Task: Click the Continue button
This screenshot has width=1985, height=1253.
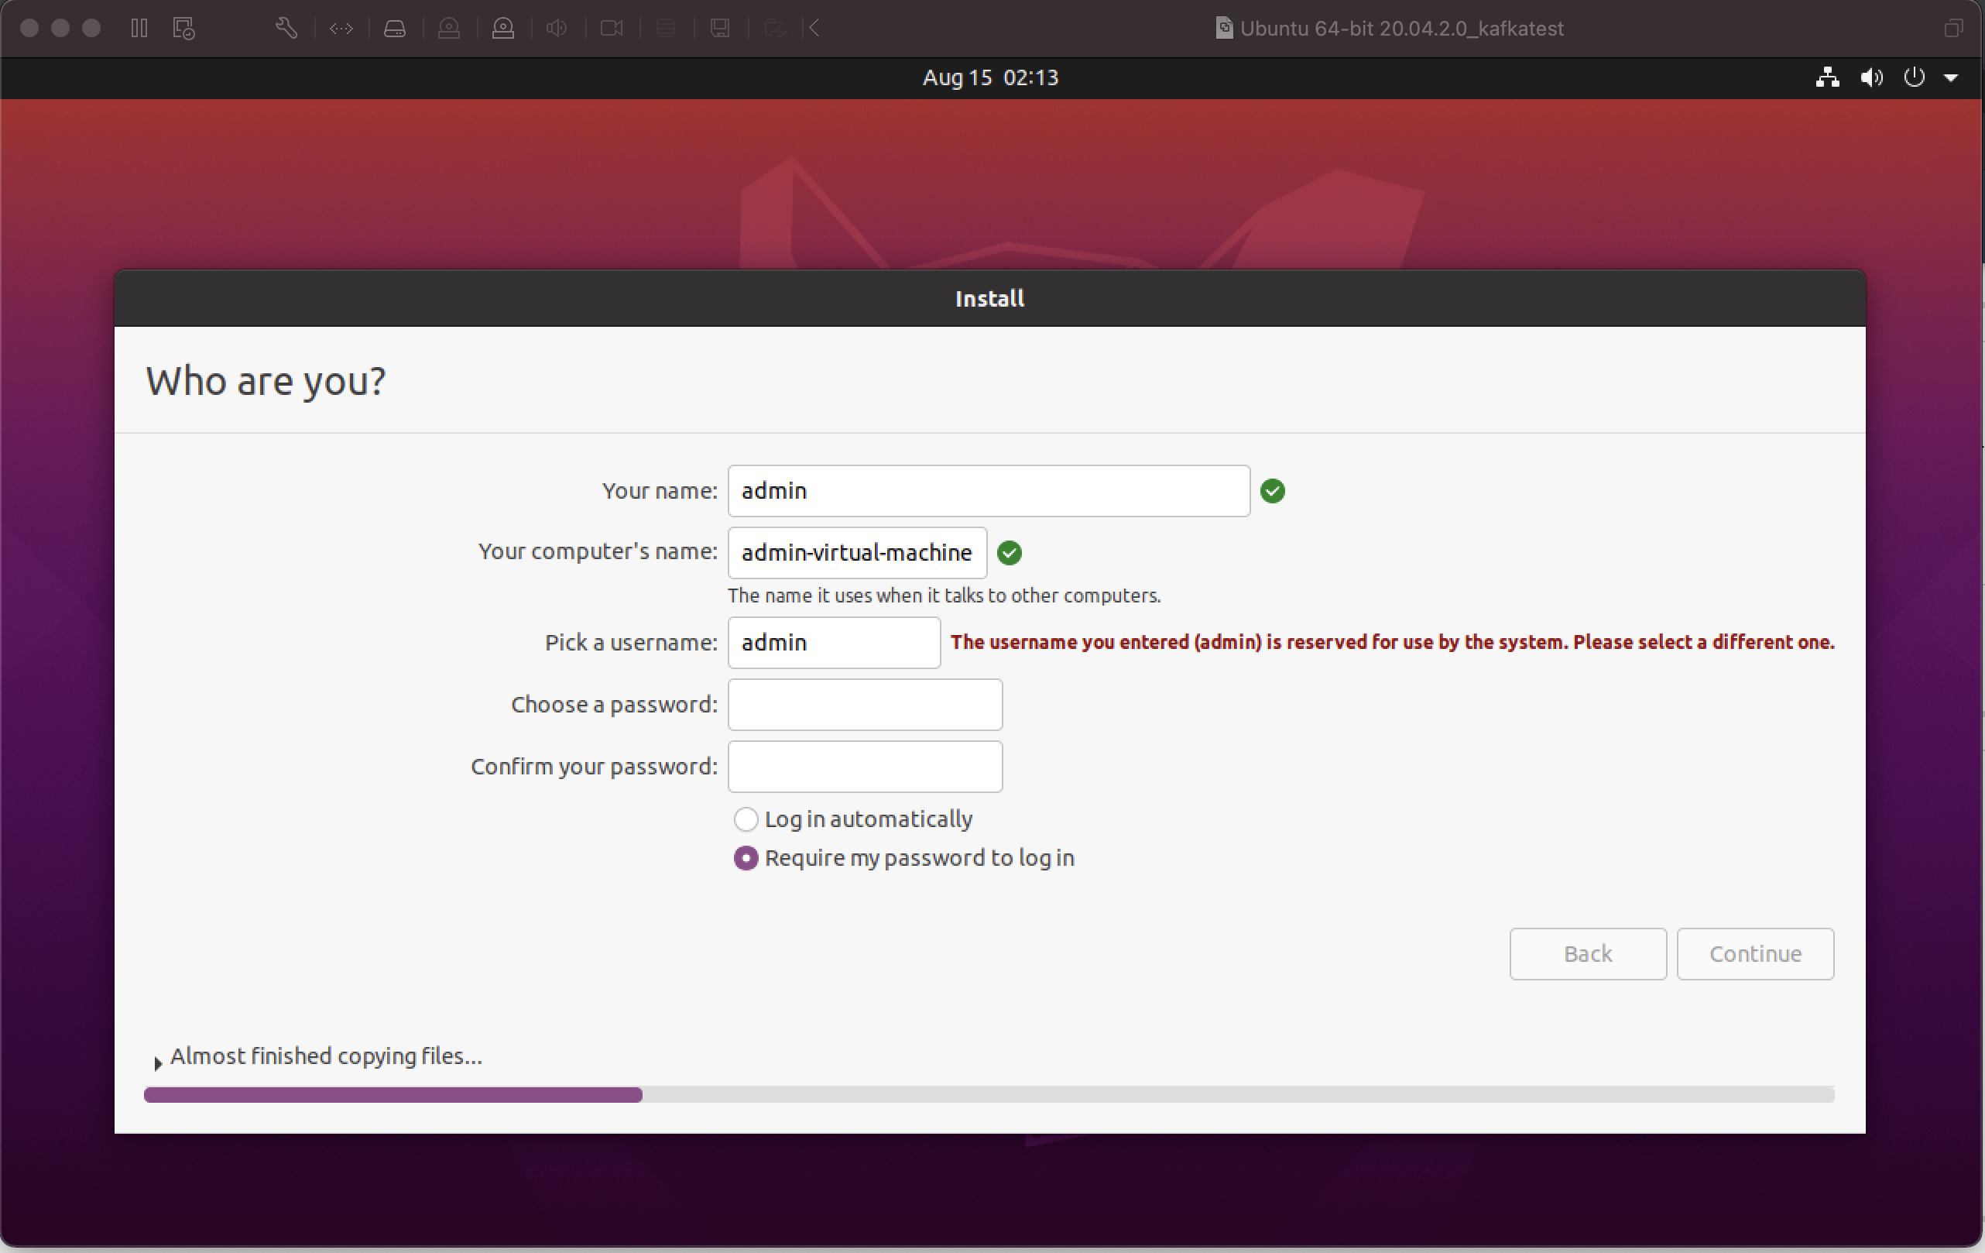Action: pyautogui.click(x=1755, y=954)
